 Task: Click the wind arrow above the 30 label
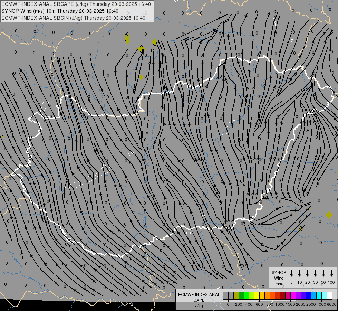click(x=315, y=273)
